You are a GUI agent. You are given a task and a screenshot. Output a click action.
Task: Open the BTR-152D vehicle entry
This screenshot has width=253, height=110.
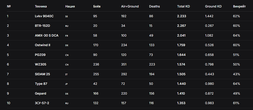(x=43, y=26)
